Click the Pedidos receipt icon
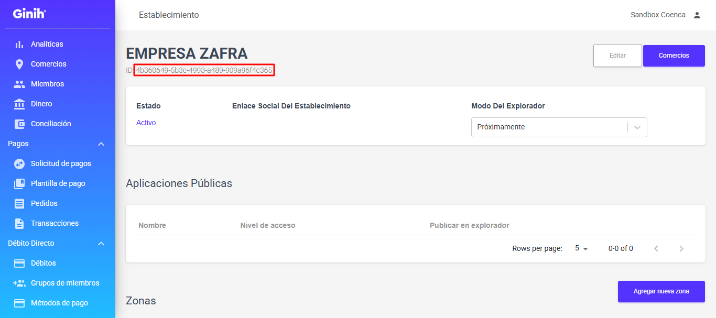The height and width of the screenshot is (318, 716). click(x=19, y=203)
